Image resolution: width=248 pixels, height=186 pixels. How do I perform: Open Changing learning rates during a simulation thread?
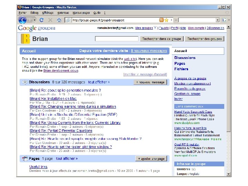coord(73,106)
